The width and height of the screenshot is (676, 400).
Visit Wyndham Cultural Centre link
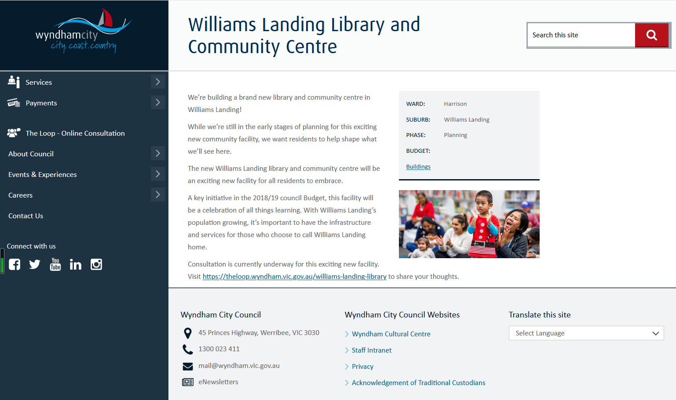point(391,334)
